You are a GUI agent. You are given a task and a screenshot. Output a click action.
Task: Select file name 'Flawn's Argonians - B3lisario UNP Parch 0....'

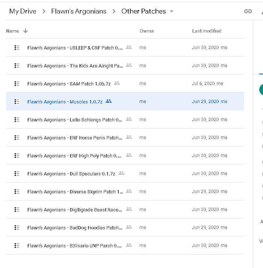click(75, 246)
